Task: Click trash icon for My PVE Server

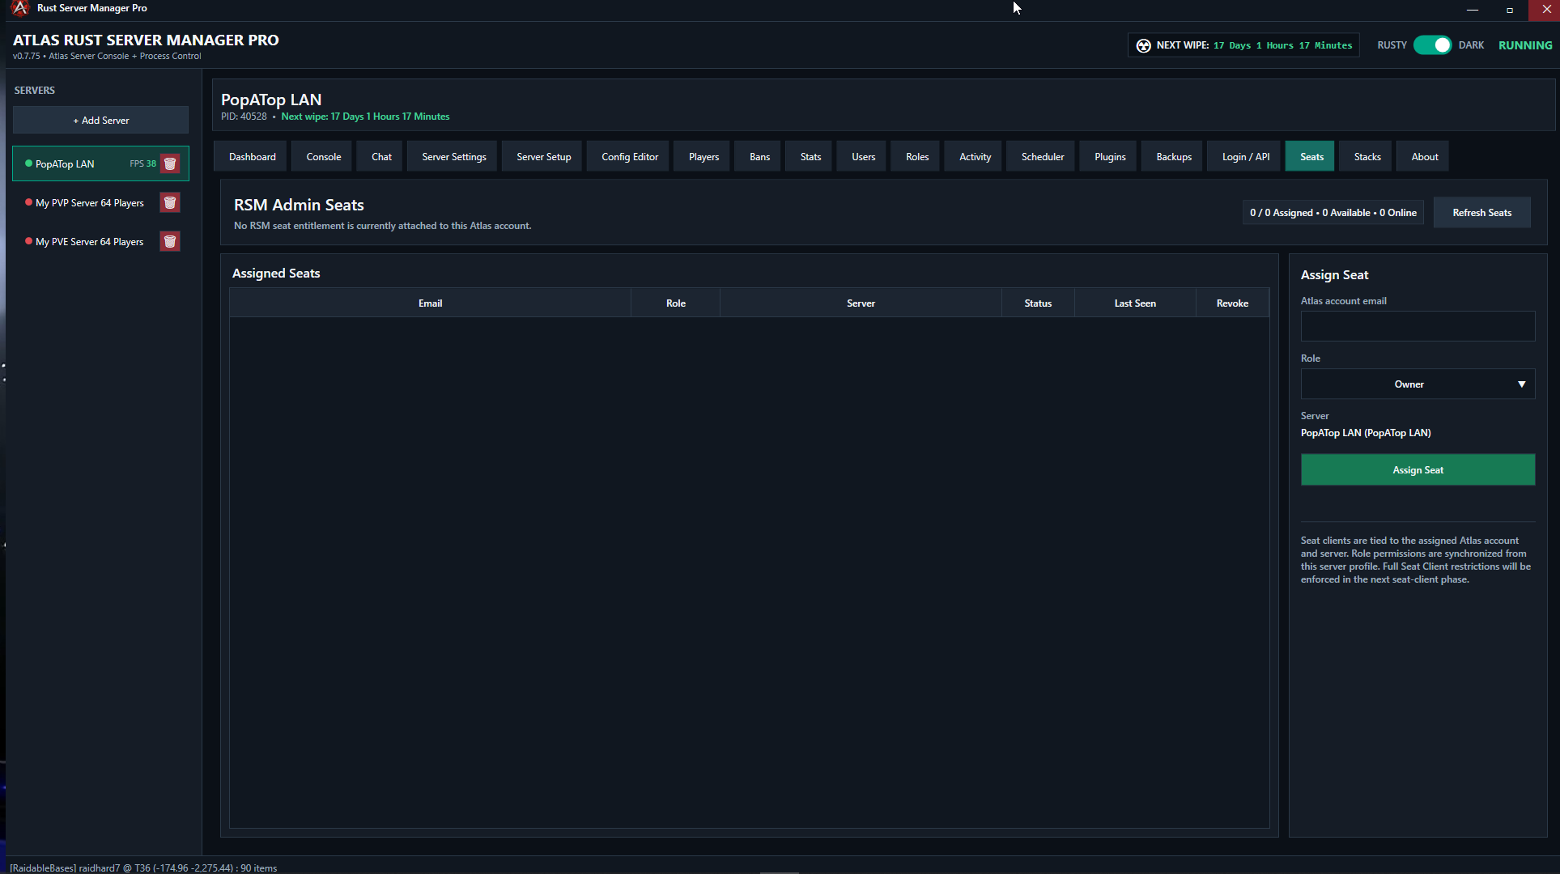Action: tap(170, 241)
